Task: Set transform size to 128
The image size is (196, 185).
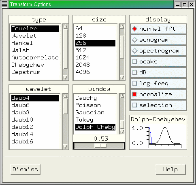Action: point(95,36)
